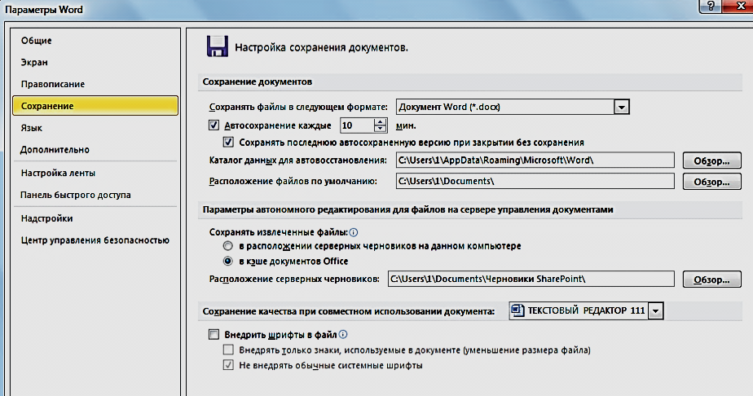The height and width of the screenshot is (396, 753).
Task: Click the Черновики SharePoint path field
Action: [x=531, y=279]
